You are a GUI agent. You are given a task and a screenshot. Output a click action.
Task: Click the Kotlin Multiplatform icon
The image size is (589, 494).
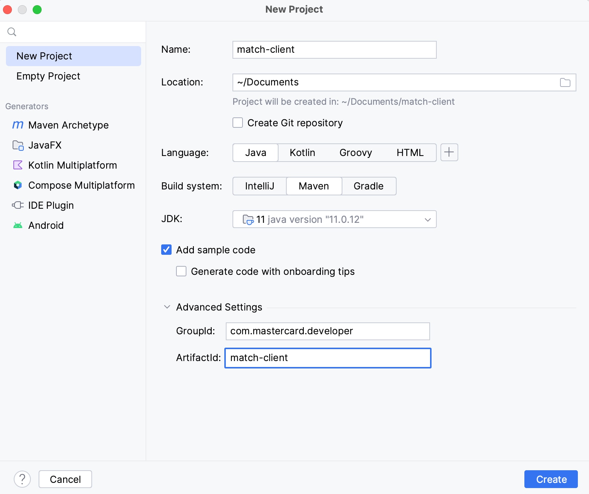point(18,165)
